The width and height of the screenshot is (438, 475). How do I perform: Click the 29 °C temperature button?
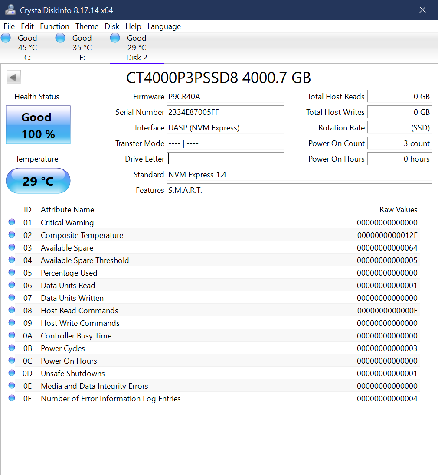point(38,181)
